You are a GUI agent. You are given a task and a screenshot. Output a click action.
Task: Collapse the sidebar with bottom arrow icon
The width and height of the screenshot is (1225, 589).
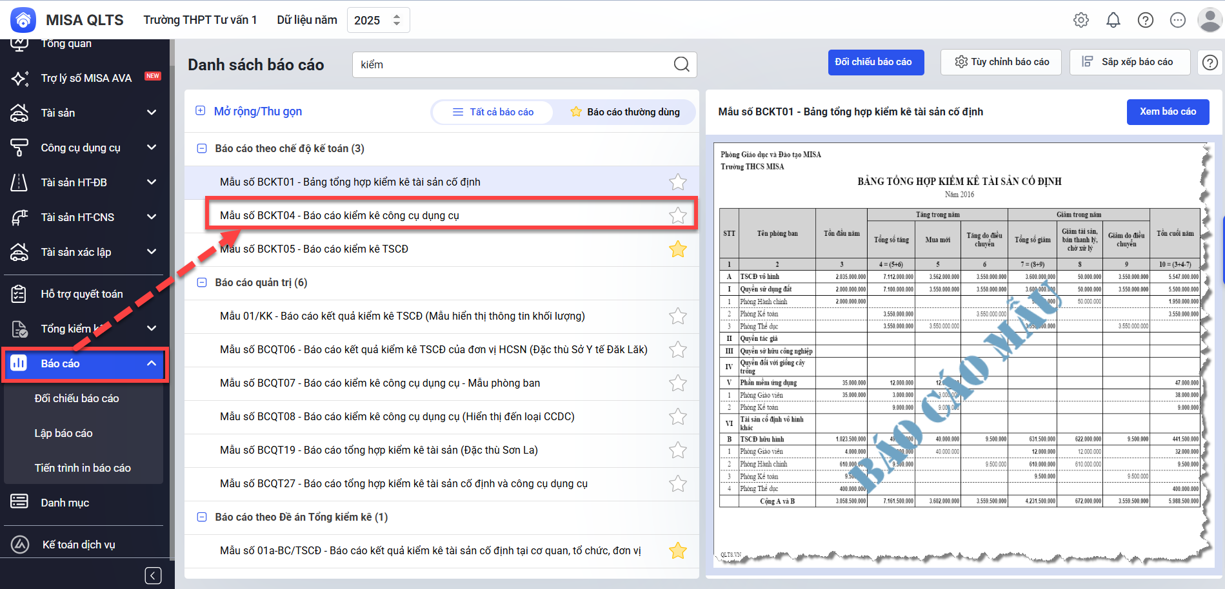coord(153,575)
